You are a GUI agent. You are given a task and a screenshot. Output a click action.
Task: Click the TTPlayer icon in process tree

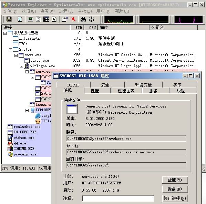38,121
